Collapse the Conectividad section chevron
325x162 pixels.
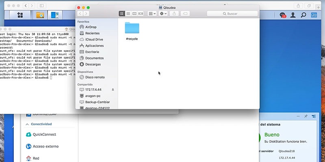(27, 124)
